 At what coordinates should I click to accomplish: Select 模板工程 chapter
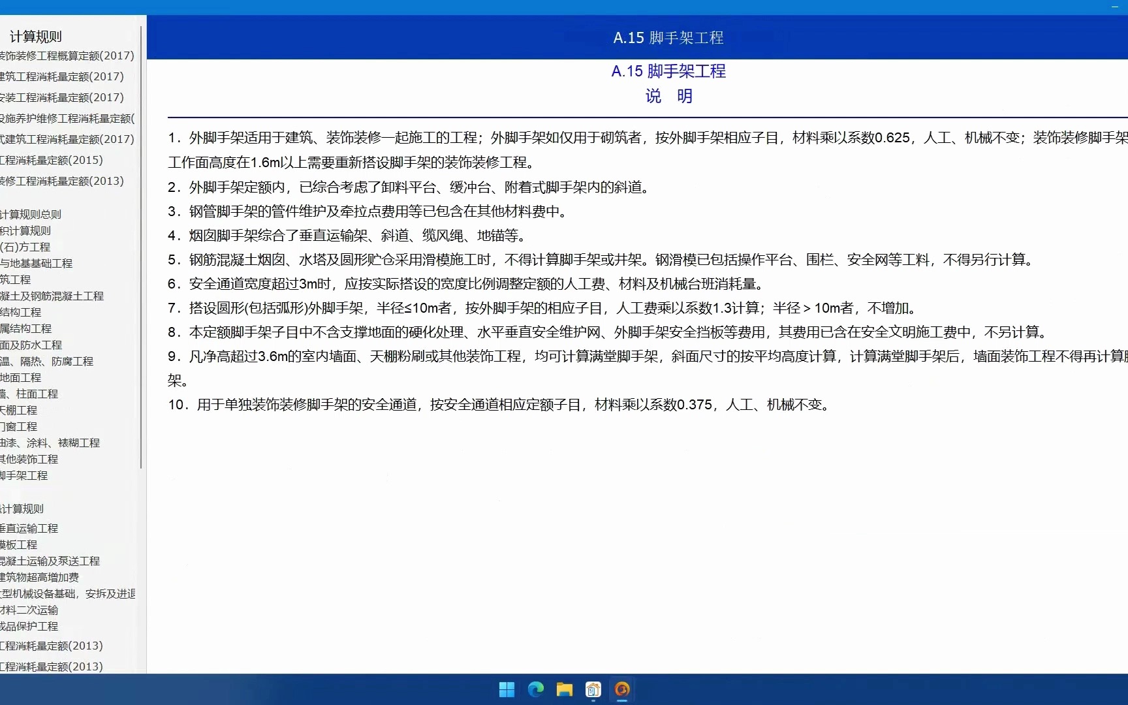pyautogui.click(x=18, y=544)
